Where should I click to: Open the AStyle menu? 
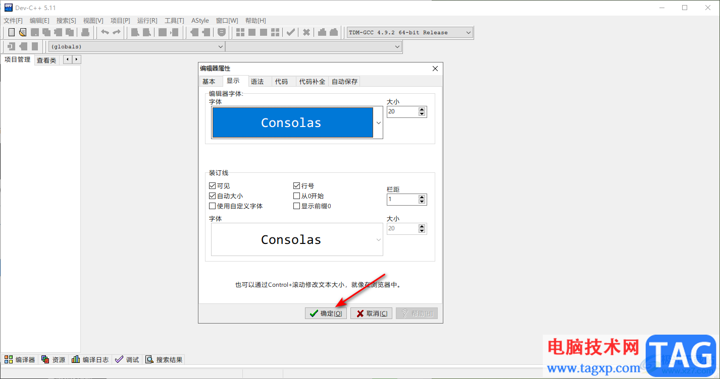[x=200, y=21]
